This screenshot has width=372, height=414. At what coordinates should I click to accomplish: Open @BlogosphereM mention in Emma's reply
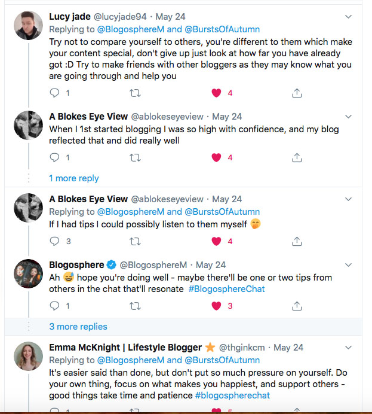(130, 360)
